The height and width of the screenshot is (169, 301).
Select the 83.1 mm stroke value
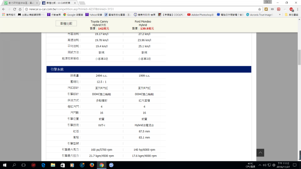(x=144, y=137)
